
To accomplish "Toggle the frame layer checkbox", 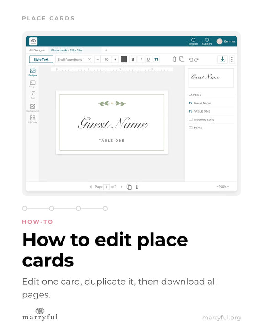I will 190,128.
